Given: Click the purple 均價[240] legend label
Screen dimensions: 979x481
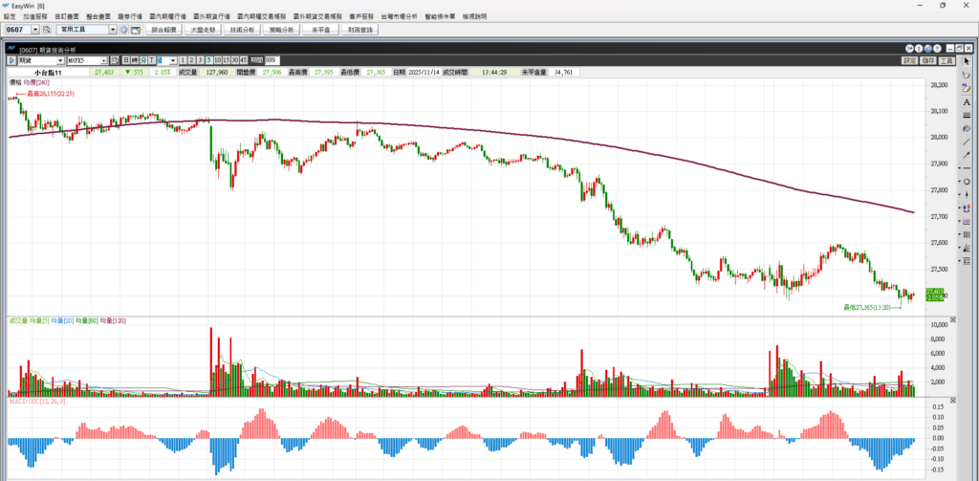Looking at the screenshot, I should point(36,84).
